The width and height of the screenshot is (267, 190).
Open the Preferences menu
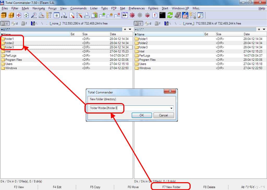(137, 8)
